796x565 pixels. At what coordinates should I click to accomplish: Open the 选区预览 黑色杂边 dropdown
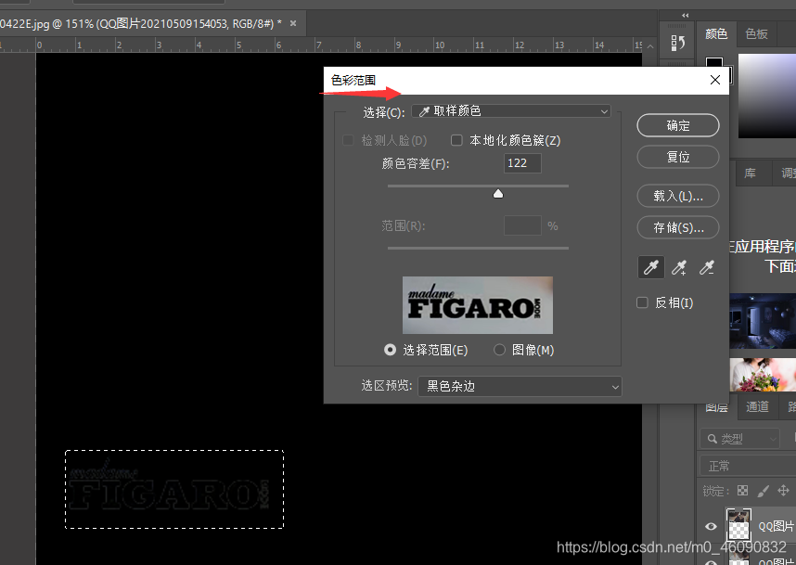coord(520,386)
